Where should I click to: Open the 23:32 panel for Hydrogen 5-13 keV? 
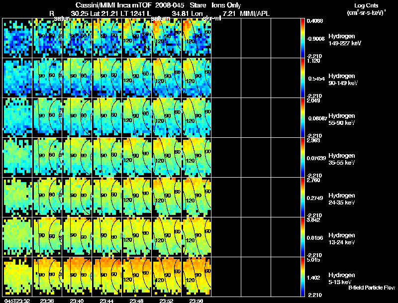coord(17,277)
